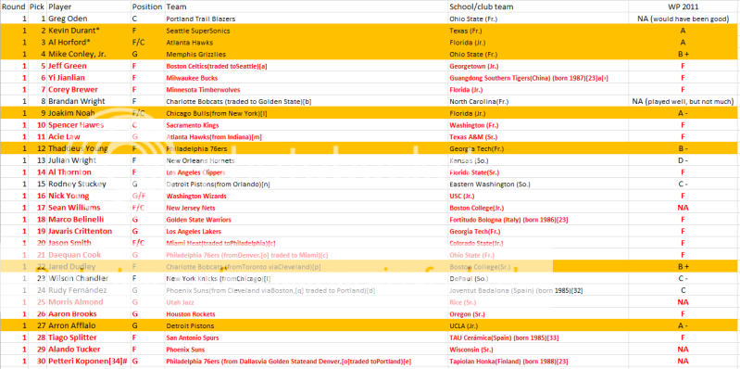The image size is (740, 369).
Task: Click the Golden State Warriors team cell
Action: pos(307,220)
